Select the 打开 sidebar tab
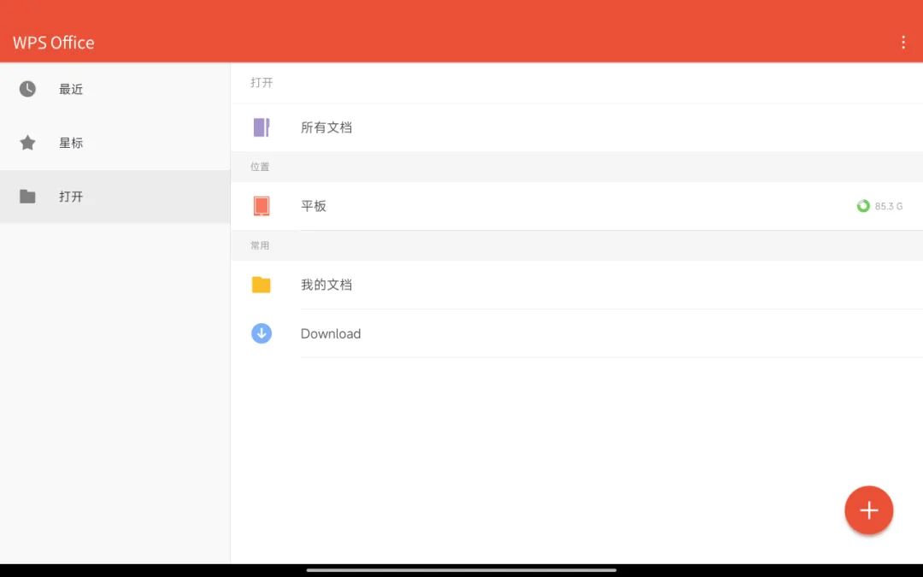The width and height of the screenshot is (923, 577). 115,197
